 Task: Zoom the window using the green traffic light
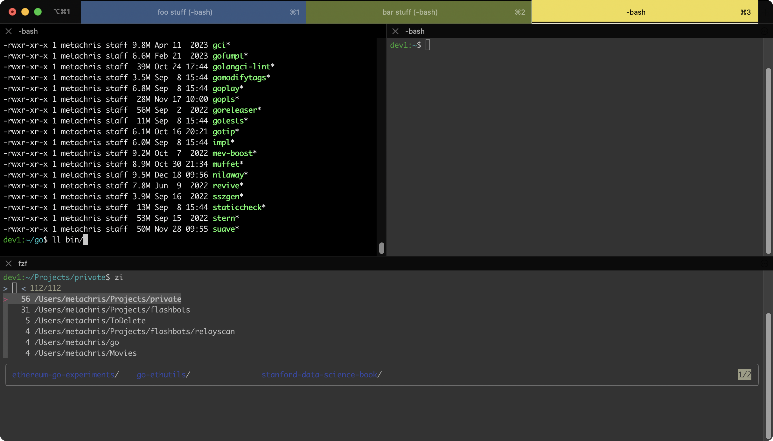[x=38, y=11]
